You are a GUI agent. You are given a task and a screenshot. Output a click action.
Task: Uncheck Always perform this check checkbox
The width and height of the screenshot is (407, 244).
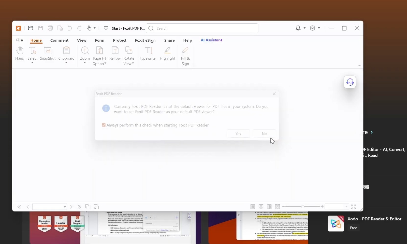104,125
